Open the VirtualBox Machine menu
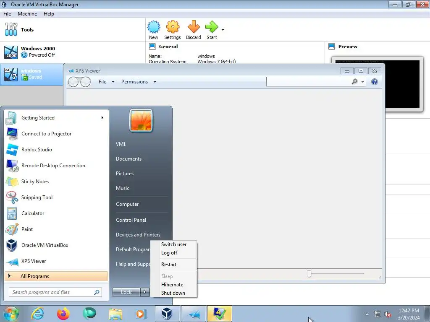The width and height of the screenshot is (430, 322). pyautogui.click(x=27, y=14)
